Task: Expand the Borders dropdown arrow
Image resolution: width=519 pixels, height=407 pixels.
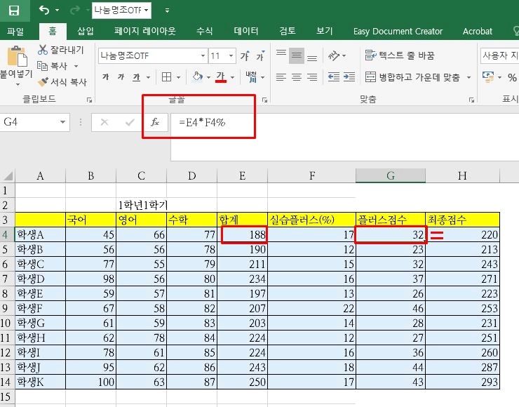Action: (179, 77)
